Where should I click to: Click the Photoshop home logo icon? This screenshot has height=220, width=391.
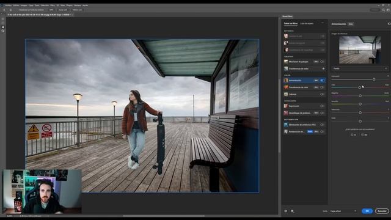(2, 5)
